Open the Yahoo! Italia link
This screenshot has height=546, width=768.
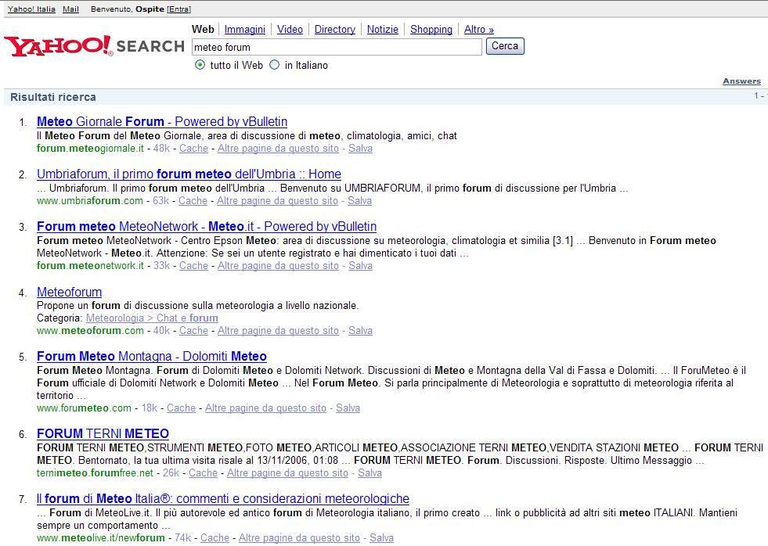31,9
